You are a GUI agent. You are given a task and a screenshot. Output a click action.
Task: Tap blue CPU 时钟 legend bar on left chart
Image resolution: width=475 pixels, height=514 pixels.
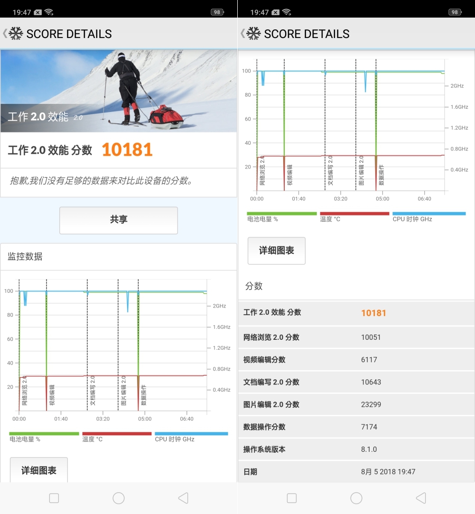(x=191, y=434)
